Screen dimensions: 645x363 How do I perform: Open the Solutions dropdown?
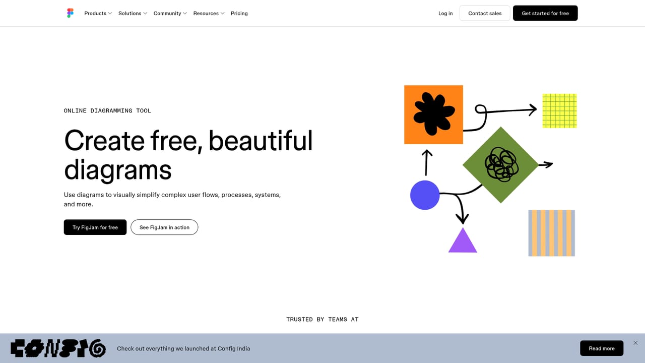click(133, 13)
